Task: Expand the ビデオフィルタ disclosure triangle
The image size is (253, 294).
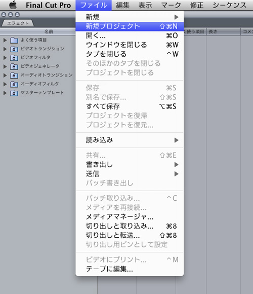Action: click(5, 58)
